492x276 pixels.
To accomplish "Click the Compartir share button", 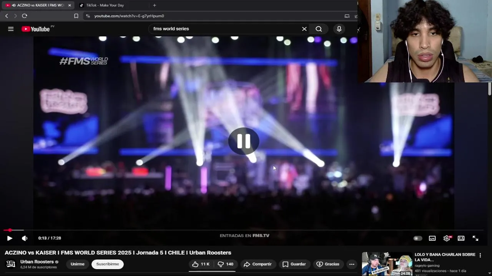I will click(x=258, y=264).
